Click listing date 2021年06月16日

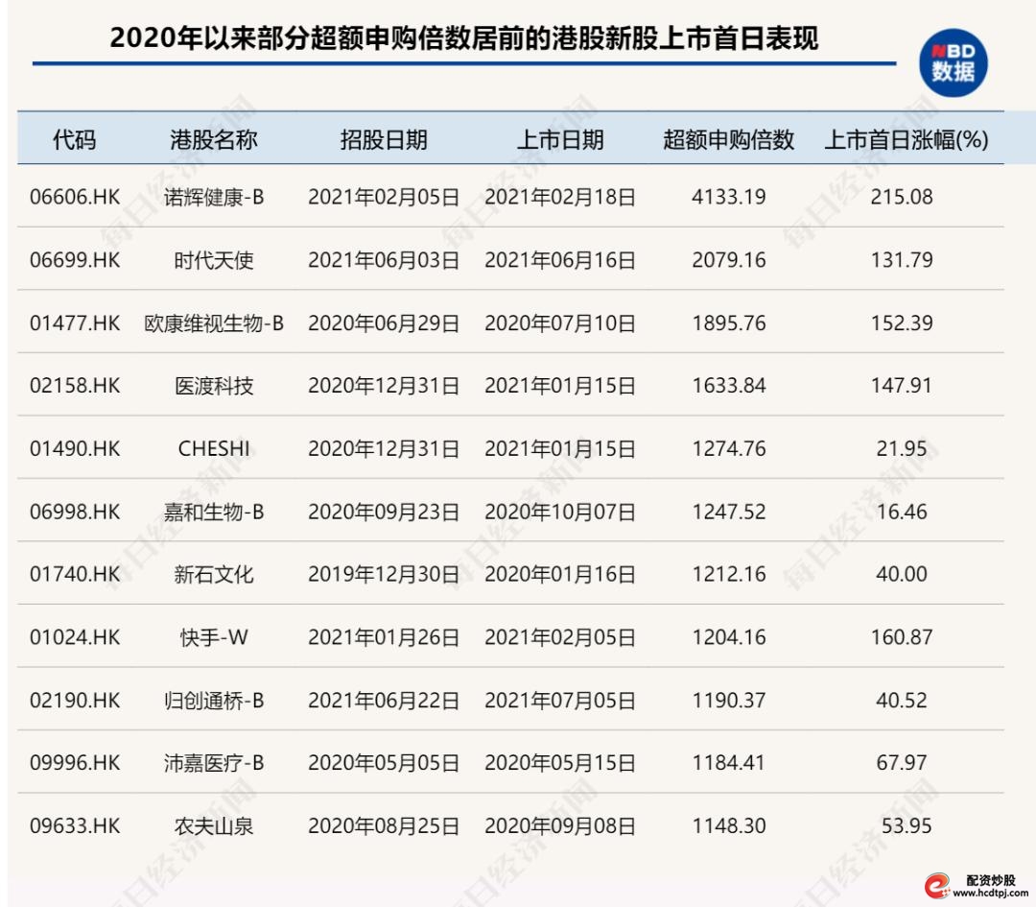(560, 260)
